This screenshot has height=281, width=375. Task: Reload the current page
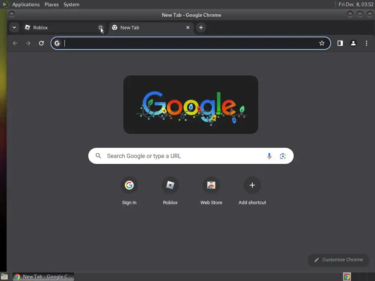point(41,43)
